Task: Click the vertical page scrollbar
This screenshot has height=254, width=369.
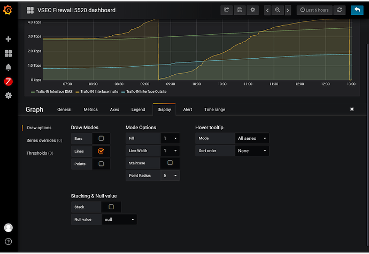Action: (x=367, y=146)
